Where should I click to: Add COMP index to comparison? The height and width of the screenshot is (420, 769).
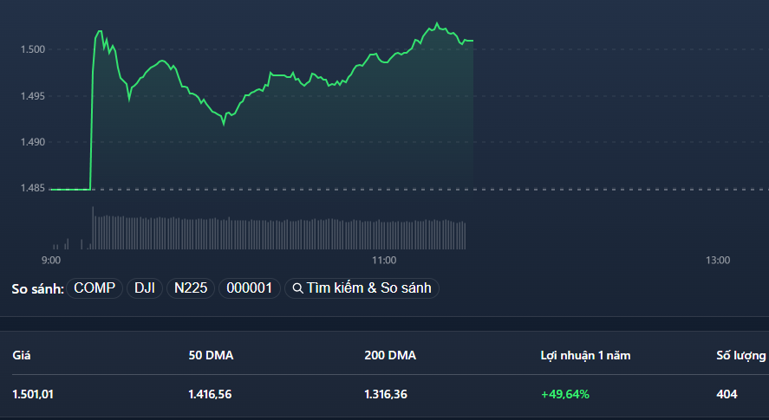tap(94, 288)
